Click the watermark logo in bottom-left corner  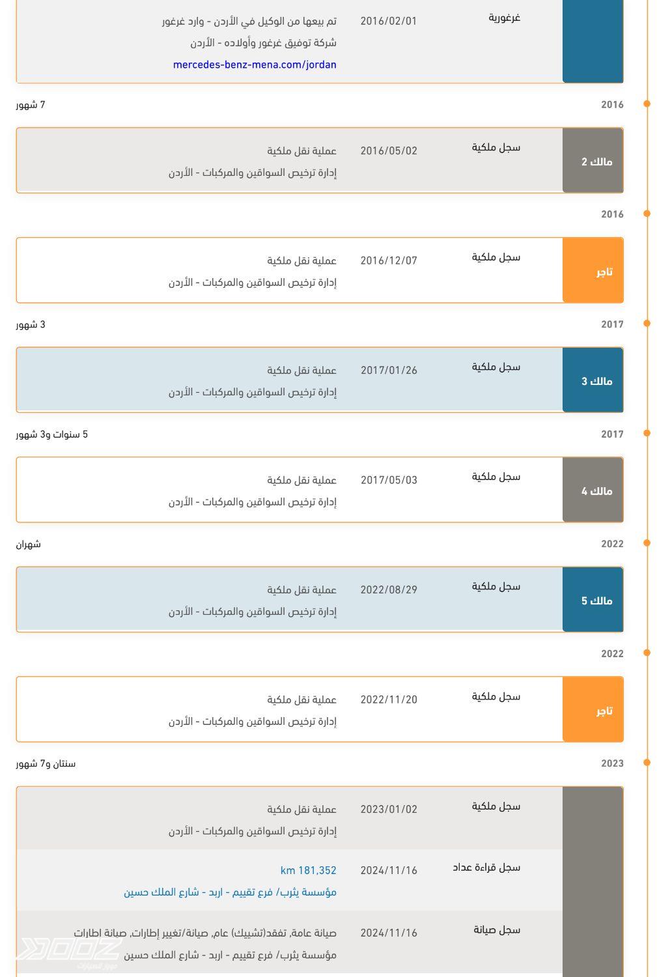click(x=68, y=951)
